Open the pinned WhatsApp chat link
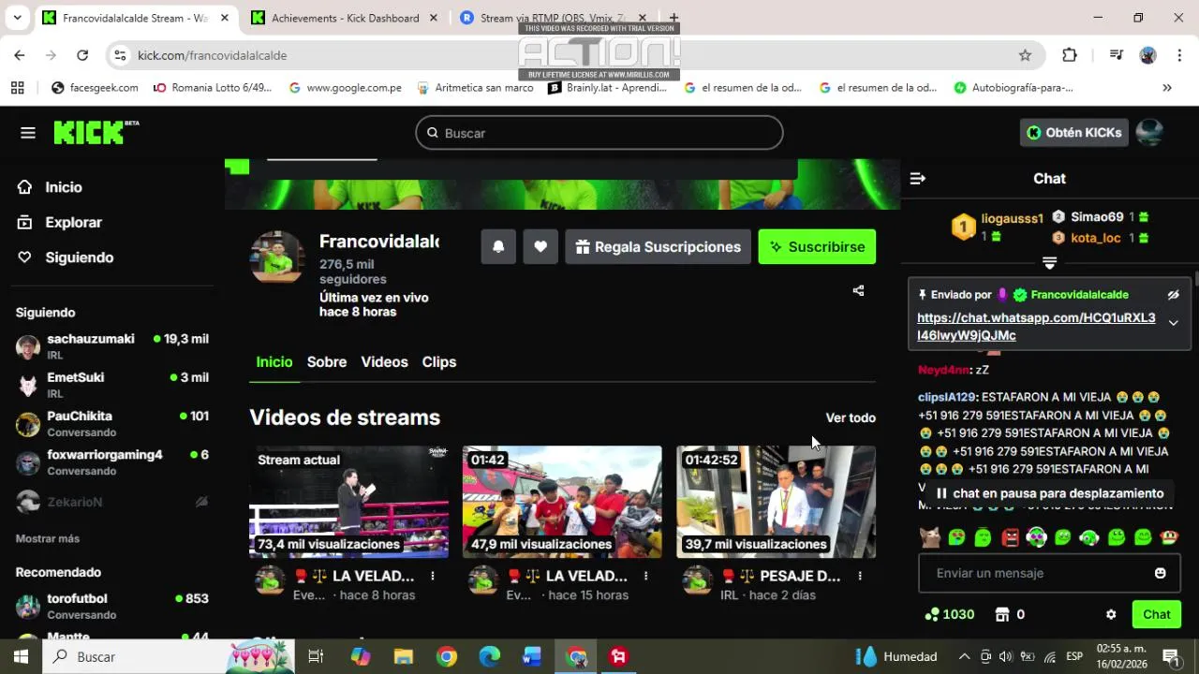Screen dimensions: 1199x674 [1036, 327]
